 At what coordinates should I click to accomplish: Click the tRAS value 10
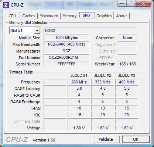tap(79, 108)
